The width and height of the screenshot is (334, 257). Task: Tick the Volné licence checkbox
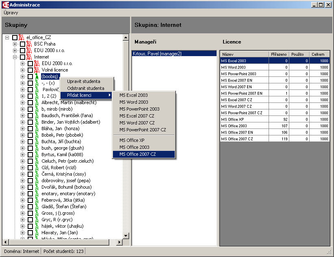point(30,70)
